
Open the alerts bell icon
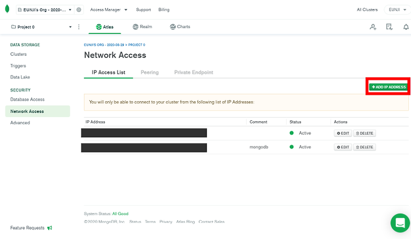[x=406, y=27]
